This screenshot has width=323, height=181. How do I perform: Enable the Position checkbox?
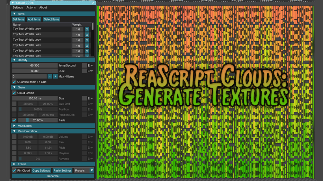14,109
